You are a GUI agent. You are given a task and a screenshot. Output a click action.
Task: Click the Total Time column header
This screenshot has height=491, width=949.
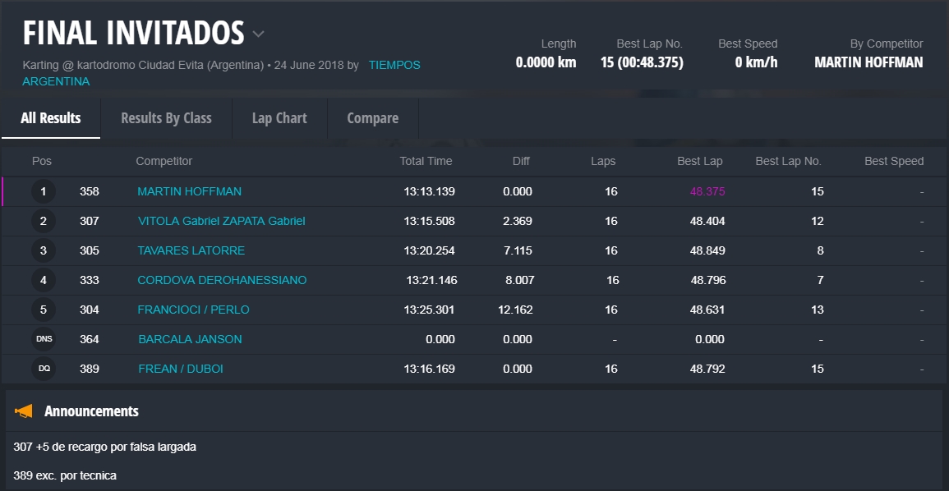tap(426, 161)
